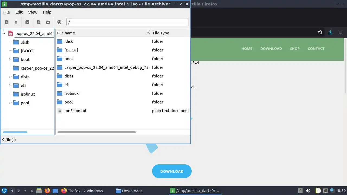The width and height of the screenshot is (347, 195).
Task: Click the Open archive upload-arrow icon
Action: pos(16,22)
